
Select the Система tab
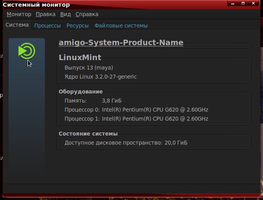(x=17, y=25)
